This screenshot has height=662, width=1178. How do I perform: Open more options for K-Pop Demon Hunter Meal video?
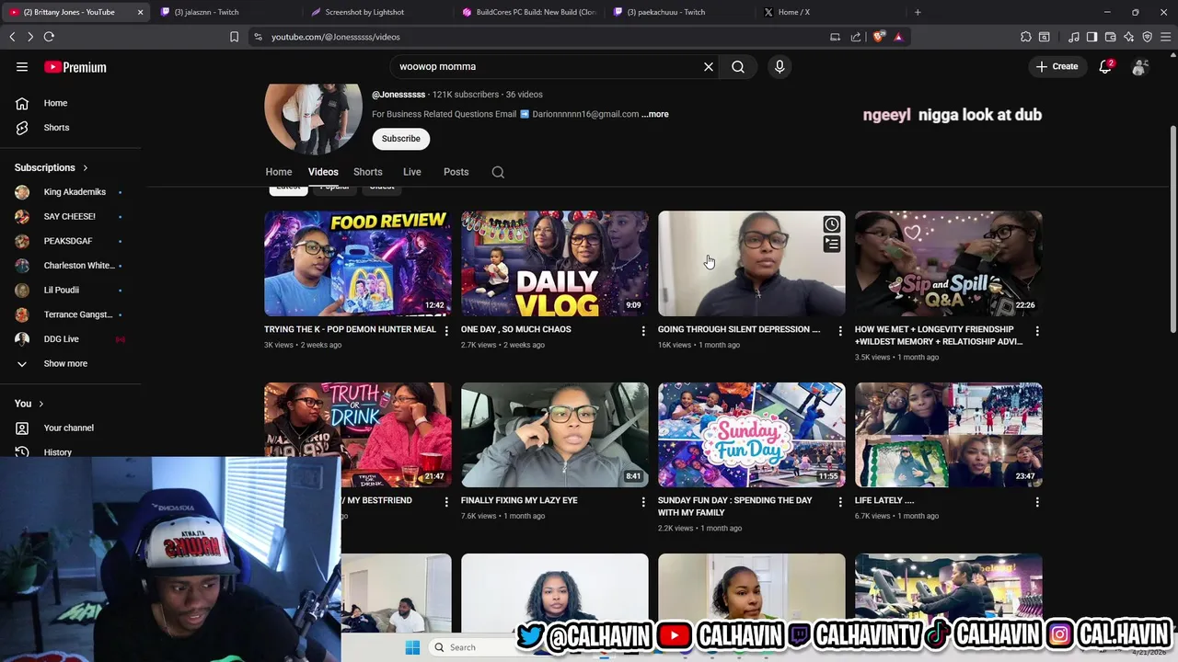click(446, 331)
